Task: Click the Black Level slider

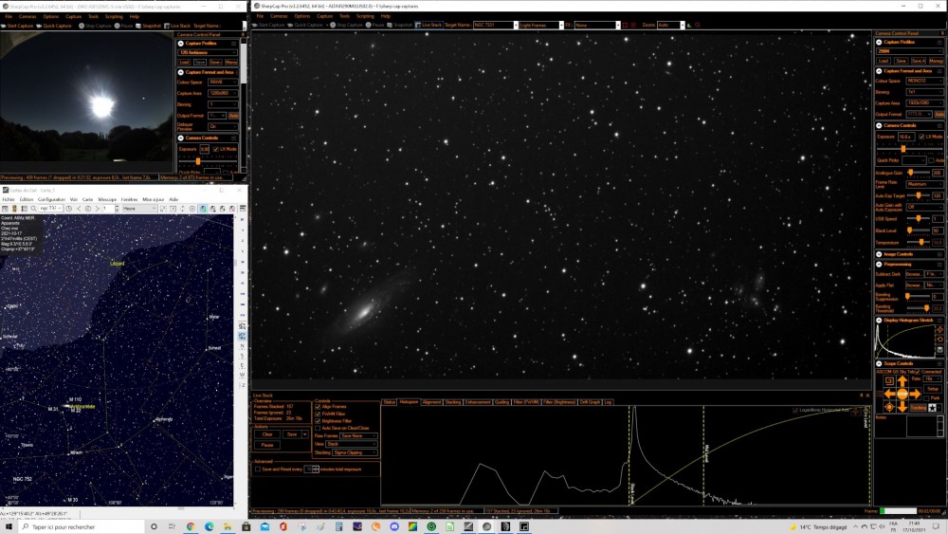Action: click(x=917, y=230)
